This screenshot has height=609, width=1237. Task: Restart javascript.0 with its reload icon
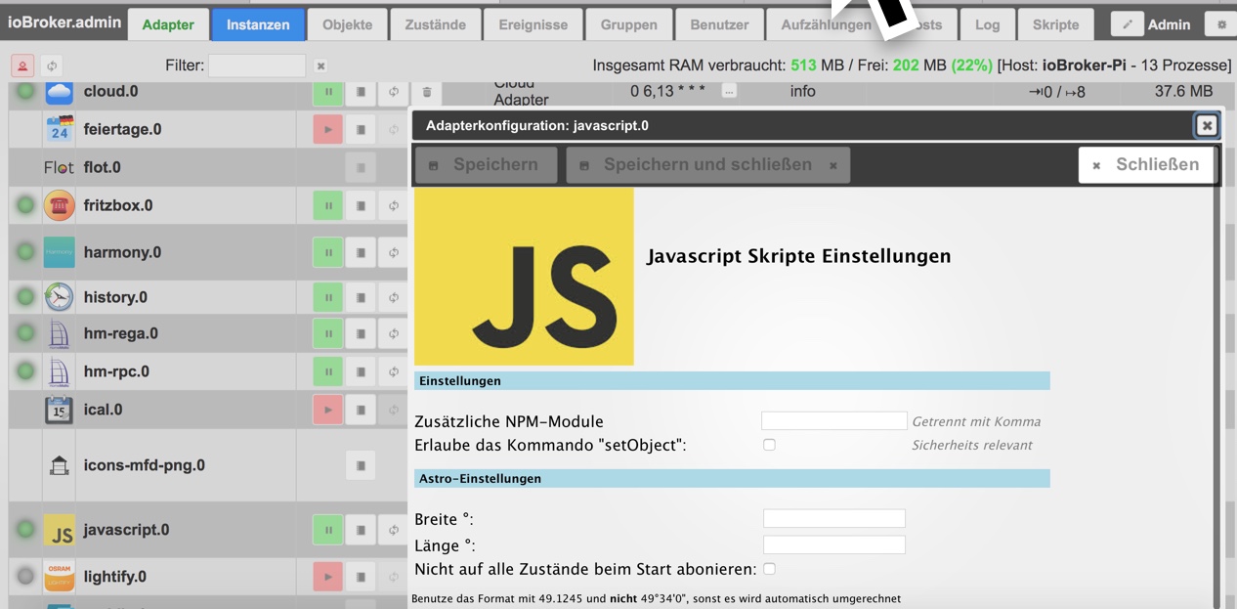393,530
